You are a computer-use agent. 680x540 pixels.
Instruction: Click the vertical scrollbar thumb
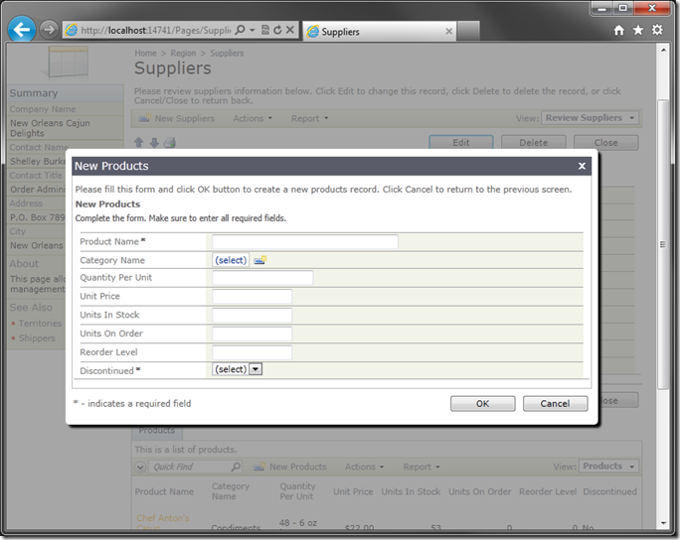pyautogui.click(x=663, y=244)
